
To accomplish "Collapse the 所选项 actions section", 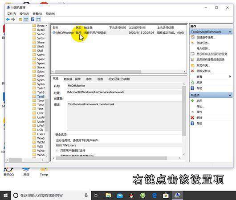I will click(230, 95).
